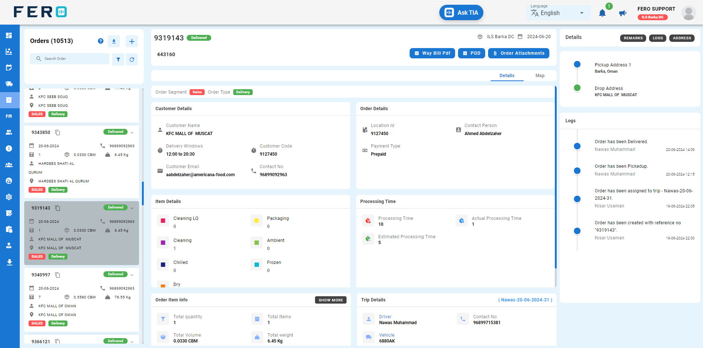Click the Search Order input field
This screenshot has height=348, width=703.
pyautogui.click(x=70, y=59)
